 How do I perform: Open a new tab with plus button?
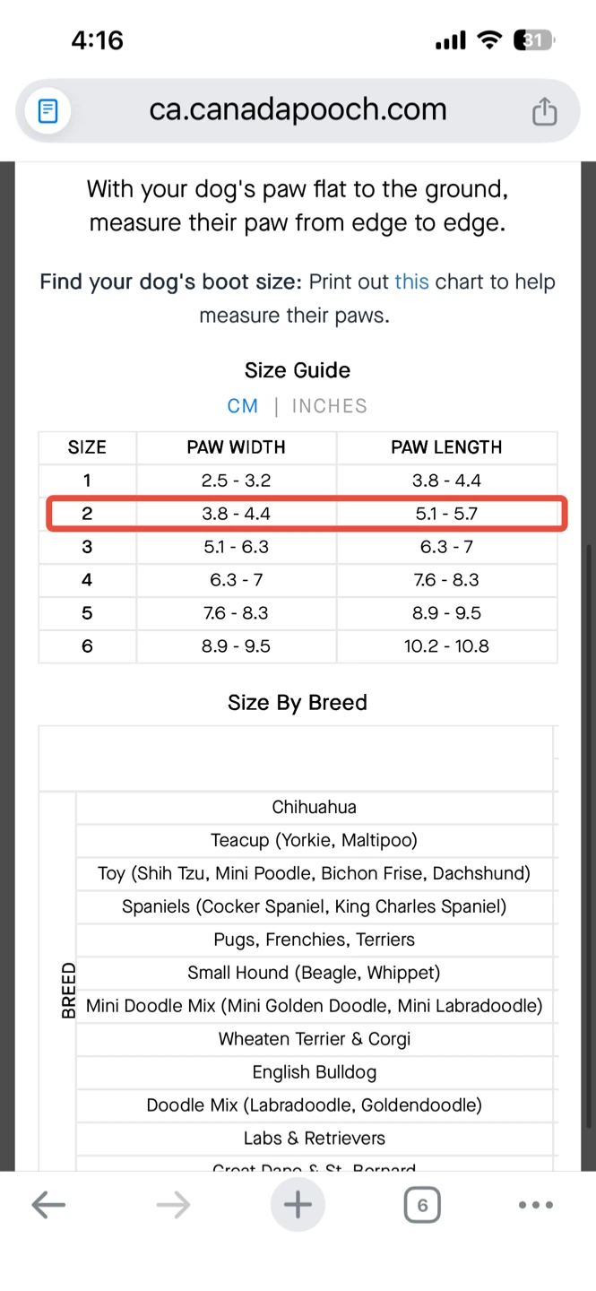(x=298, y=1205)
